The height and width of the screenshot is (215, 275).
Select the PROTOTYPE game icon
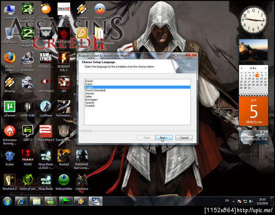pos(64,36)
